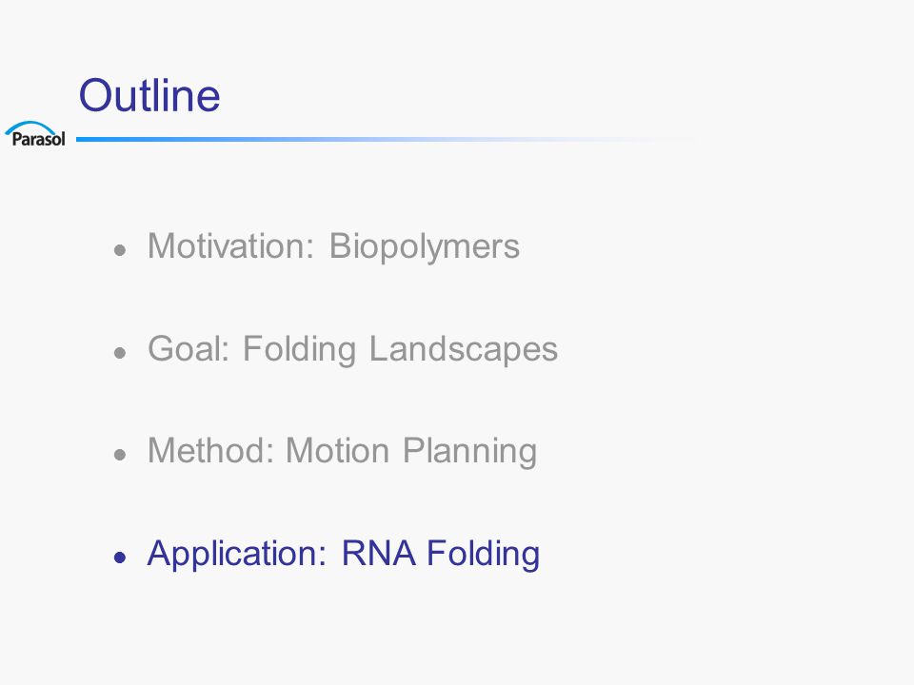Click the Outline slide title
This screenshot has width=914, height=685.
pos(149,95)
